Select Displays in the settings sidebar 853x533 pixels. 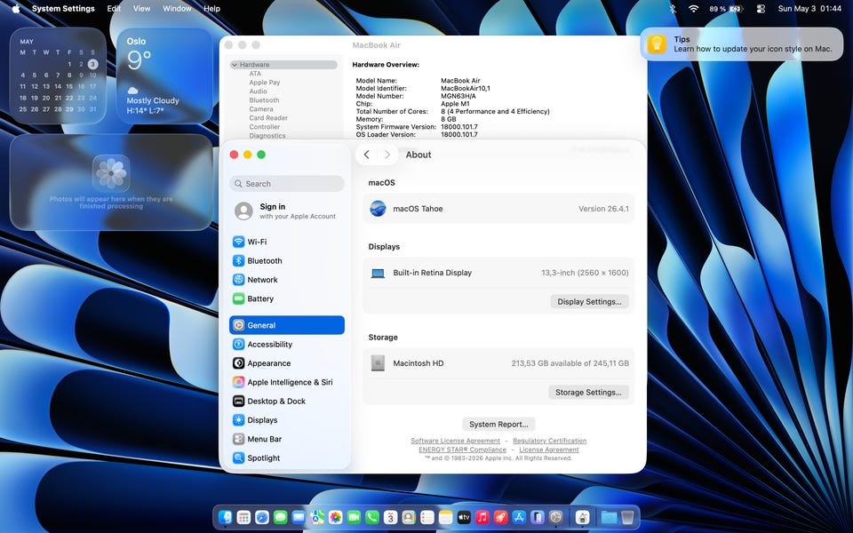pos(287,420)
